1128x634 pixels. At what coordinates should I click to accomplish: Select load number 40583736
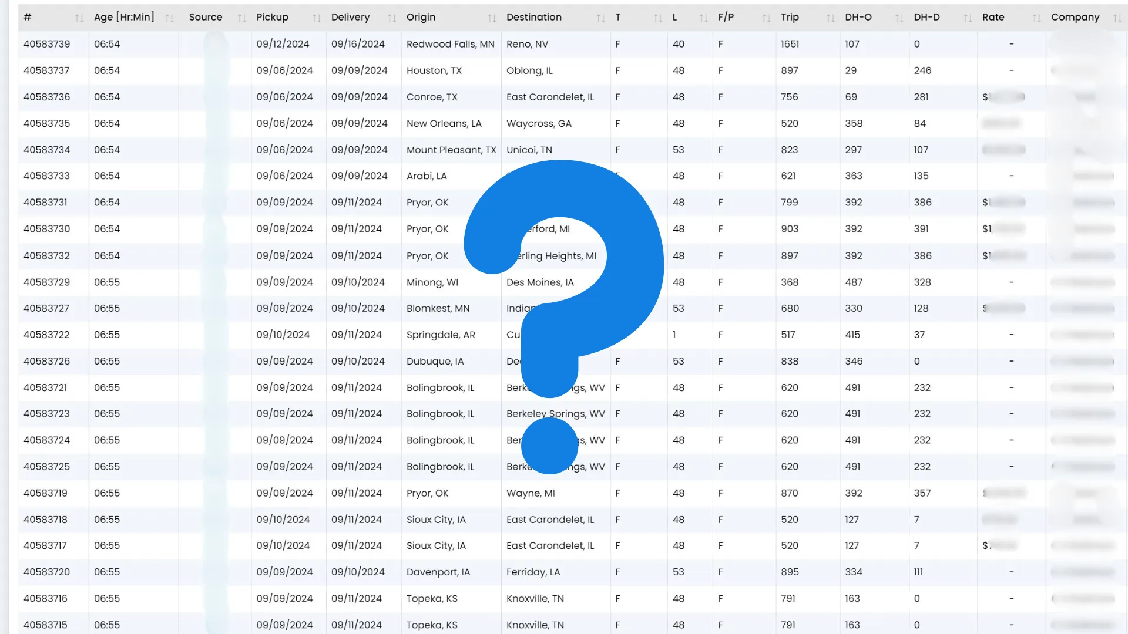(x=46, y=97)
